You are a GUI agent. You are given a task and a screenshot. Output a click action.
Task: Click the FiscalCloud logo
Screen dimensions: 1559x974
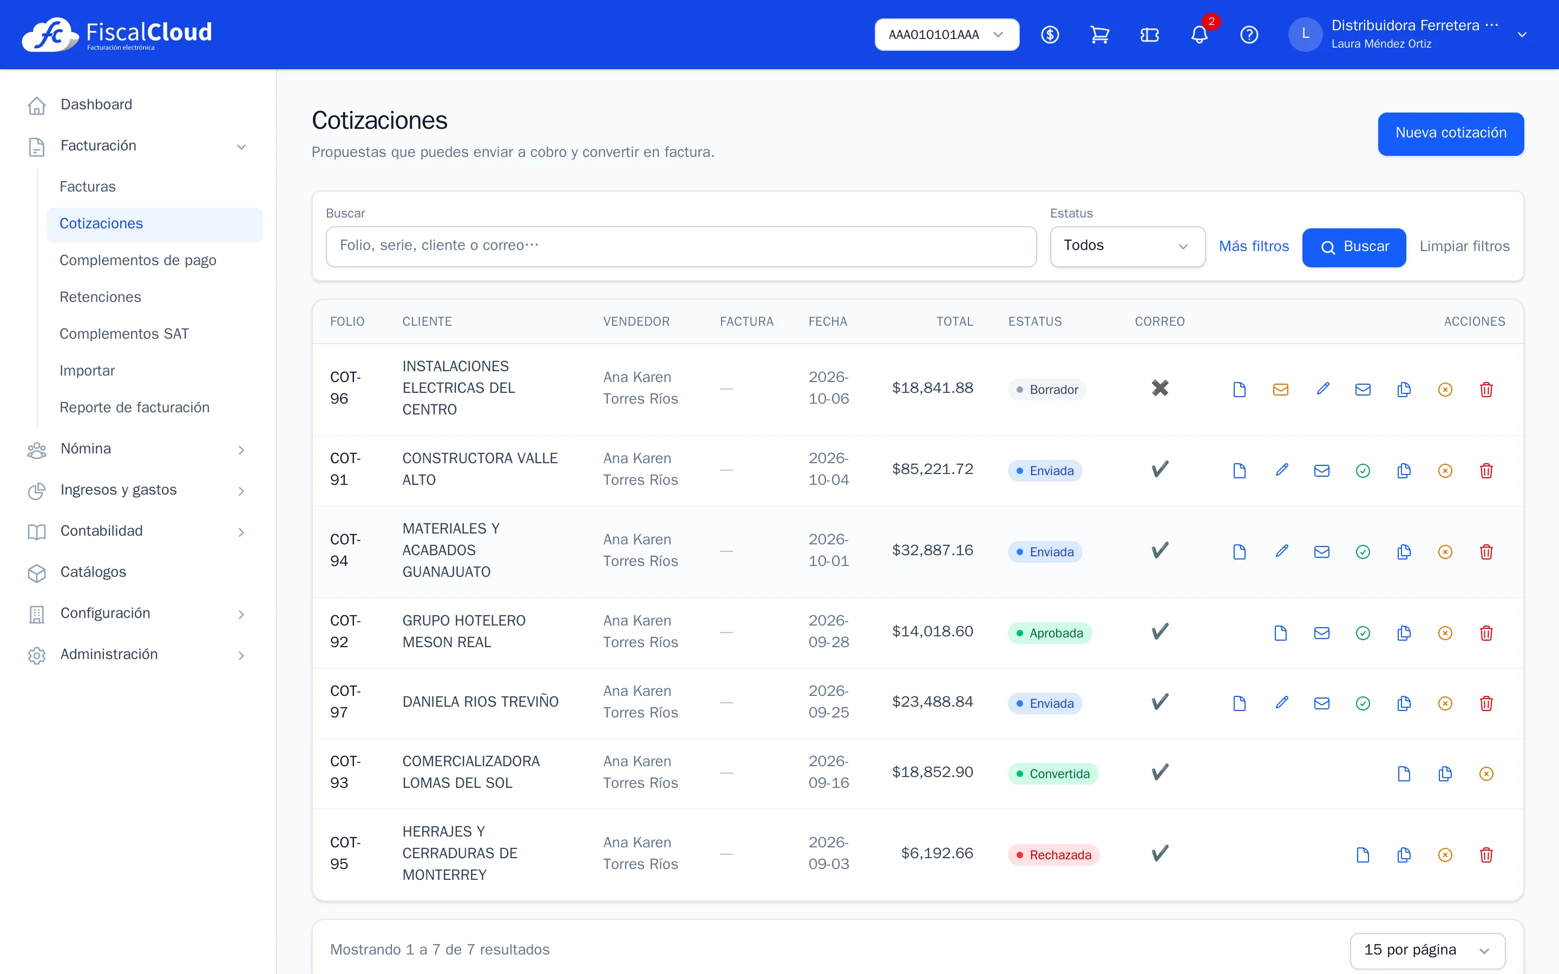pos(116,35)
